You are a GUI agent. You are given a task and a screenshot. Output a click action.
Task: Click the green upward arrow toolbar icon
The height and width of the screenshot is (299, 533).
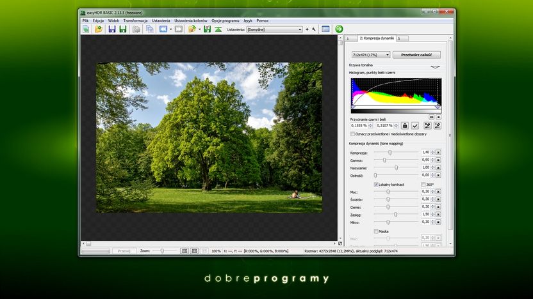[218, 29]
